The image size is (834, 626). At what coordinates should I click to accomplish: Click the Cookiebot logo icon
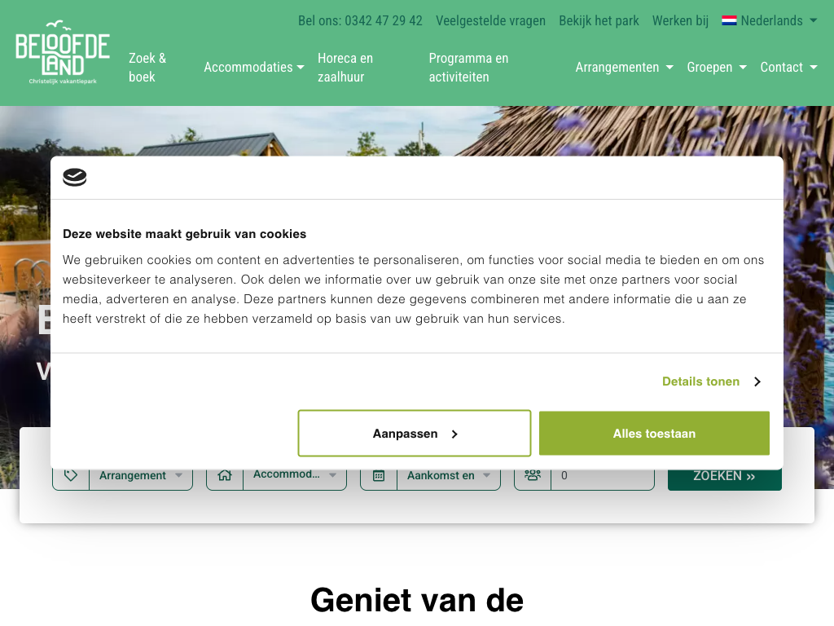pos(75,177)
